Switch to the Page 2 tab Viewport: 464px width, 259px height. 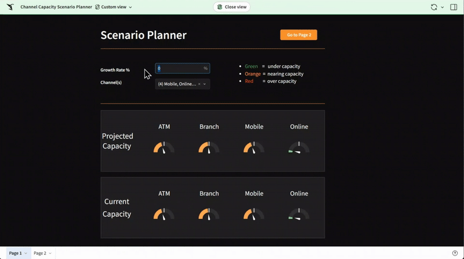point(39,253)
